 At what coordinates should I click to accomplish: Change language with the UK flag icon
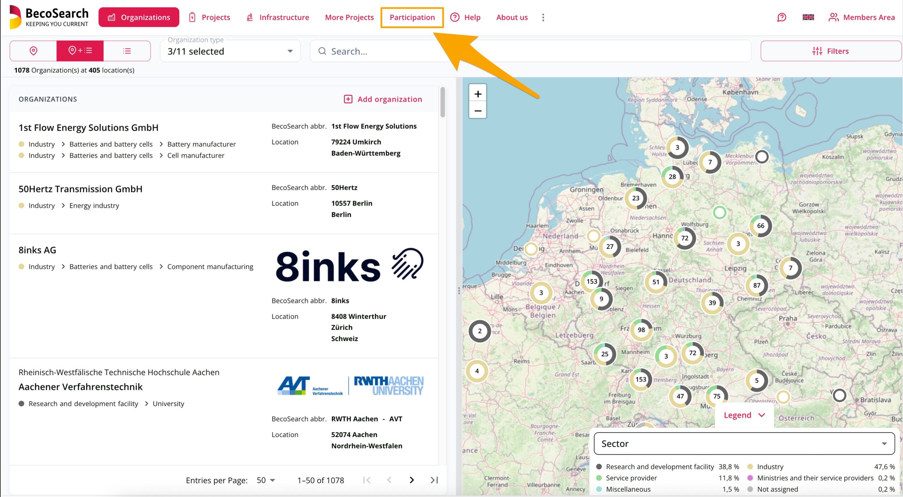(808, 17)
